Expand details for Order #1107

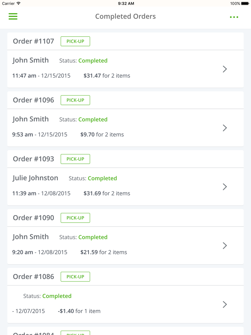pyautogui.click(x=225, y=69)
